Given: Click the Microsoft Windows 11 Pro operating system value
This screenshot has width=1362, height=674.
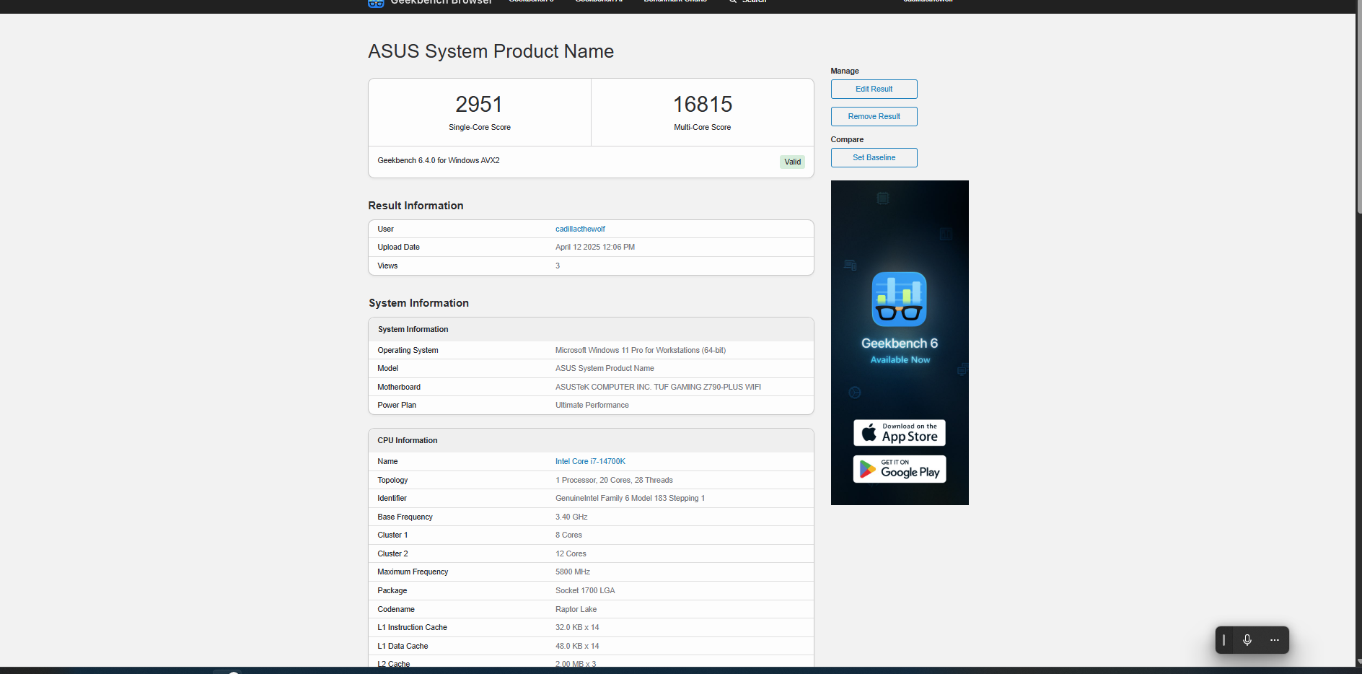Looking at the screenshot, I should click(x=641, y=350).
